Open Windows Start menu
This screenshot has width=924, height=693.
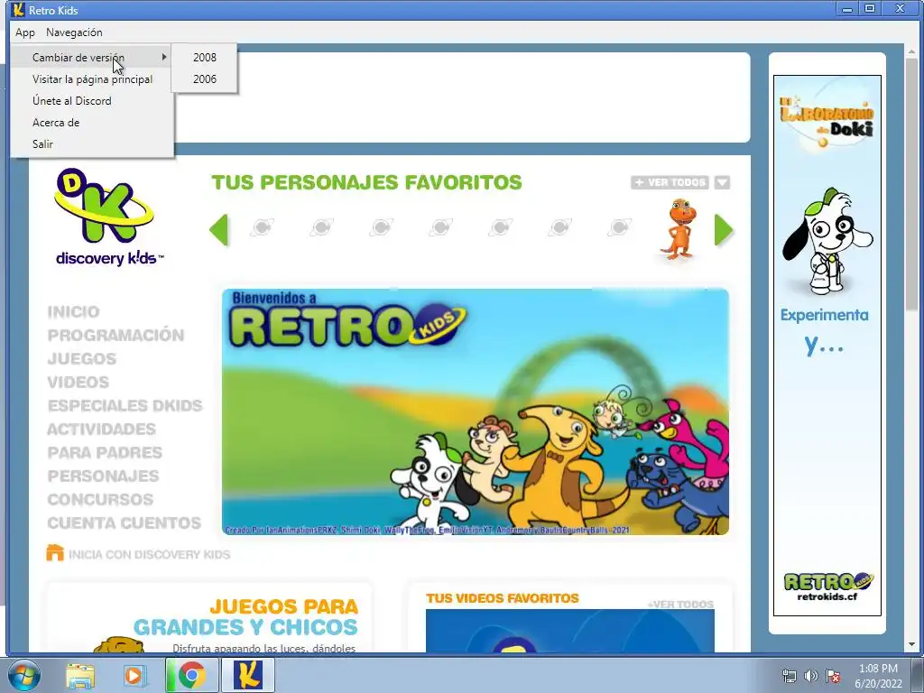(x=23, y=675)
